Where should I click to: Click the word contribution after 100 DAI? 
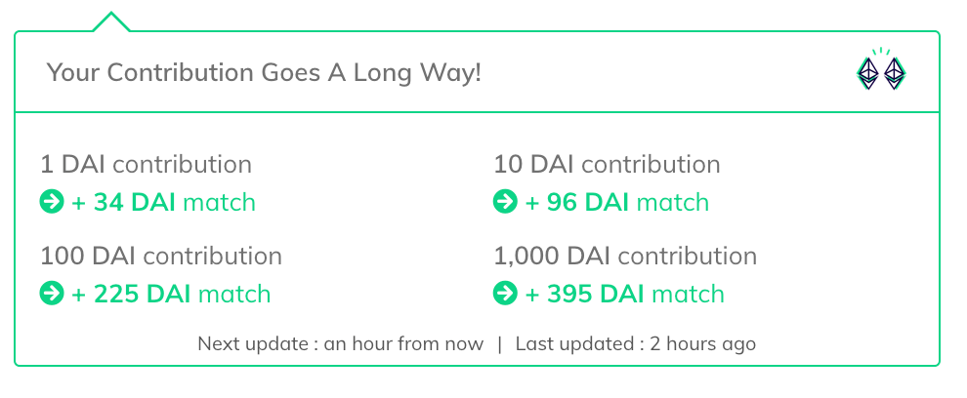213,257
